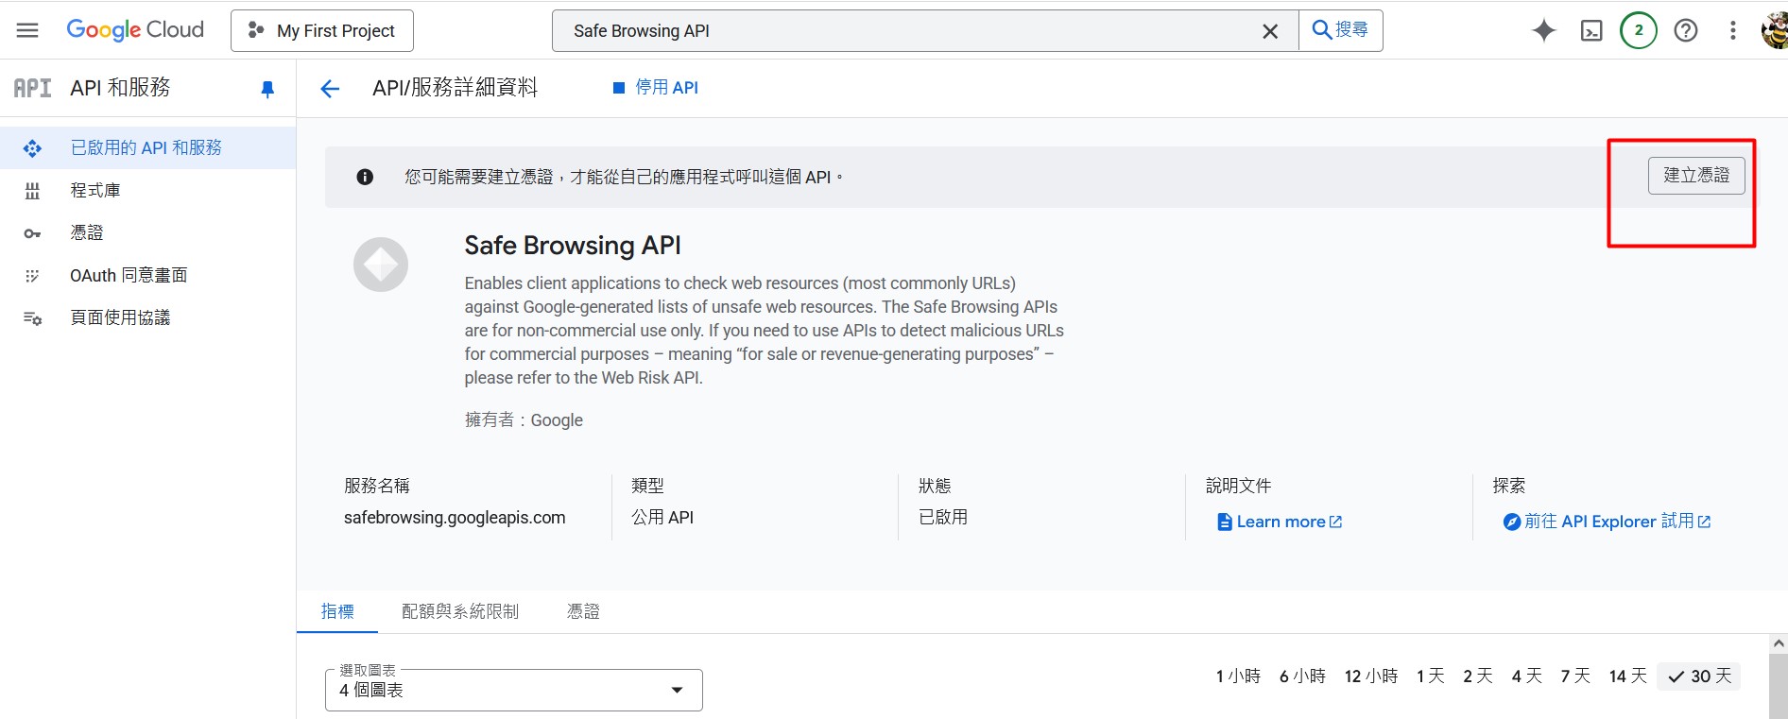The width and height of the screenshot is (1788, 719).
Task: Click the pin icon next to API 和服務
Action: click(x=267, y=89)
